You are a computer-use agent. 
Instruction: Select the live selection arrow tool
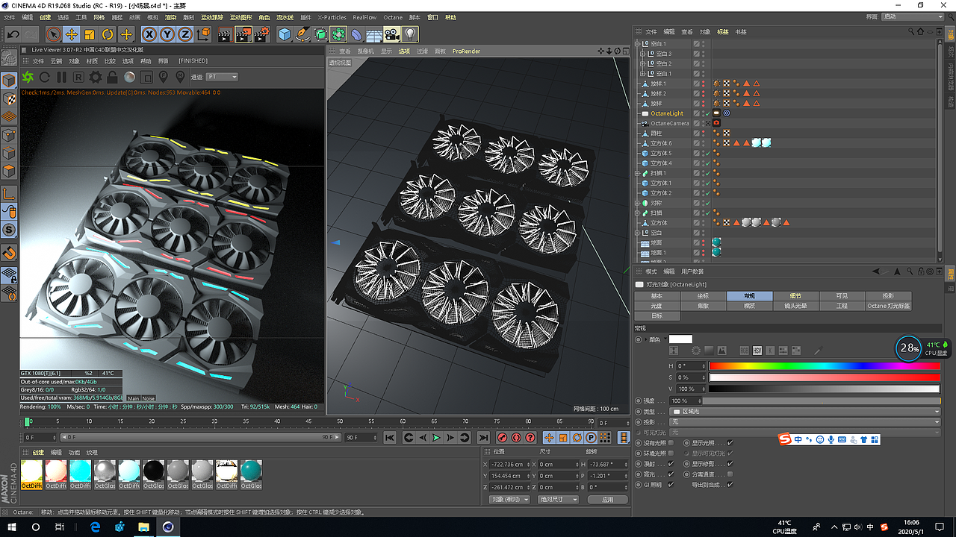(53, 34)
